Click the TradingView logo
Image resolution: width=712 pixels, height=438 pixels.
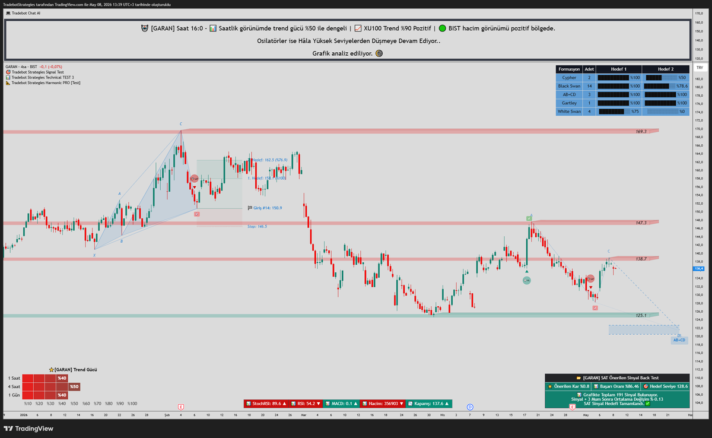28,429
